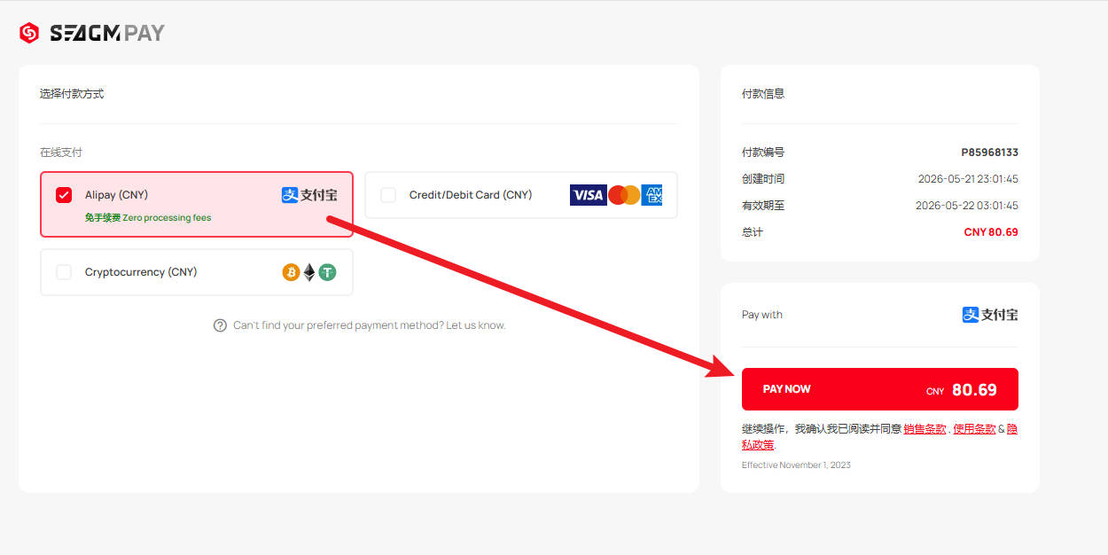Select the Cryptocurrency (CNY) label
This screenshot has width=1108, height=555.
click(x=141, y=272)
